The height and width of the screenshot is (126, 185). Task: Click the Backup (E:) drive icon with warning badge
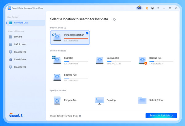tap(143, 61)
